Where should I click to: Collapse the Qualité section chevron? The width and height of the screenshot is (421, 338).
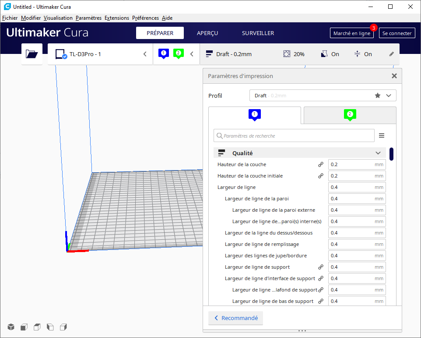(x=378, y=153)
